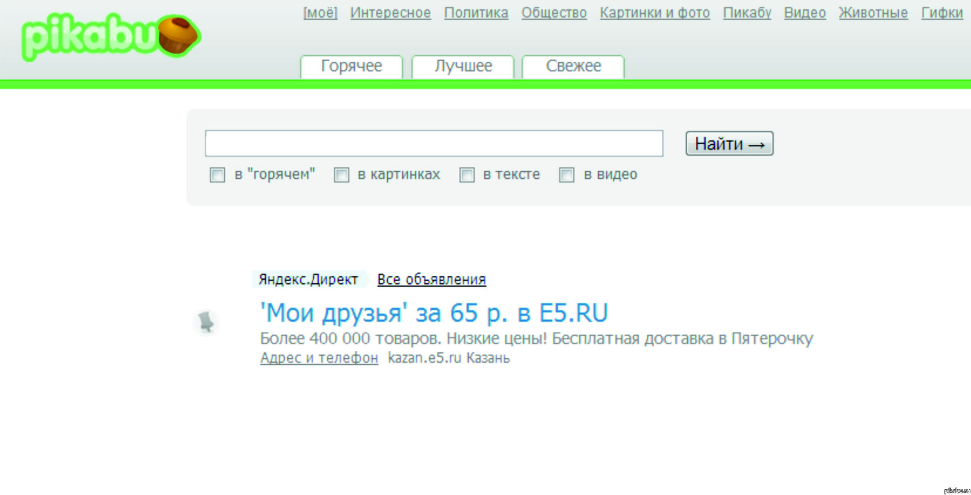
Task: Click the Адрес и телефон link
Action: pos(319,358)
